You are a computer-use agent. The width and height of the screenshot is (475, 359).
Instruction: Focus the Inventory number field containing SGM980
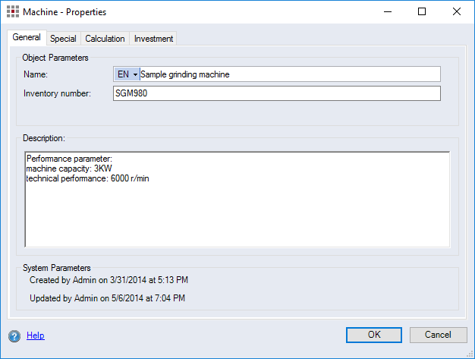[x=276, y=93]
